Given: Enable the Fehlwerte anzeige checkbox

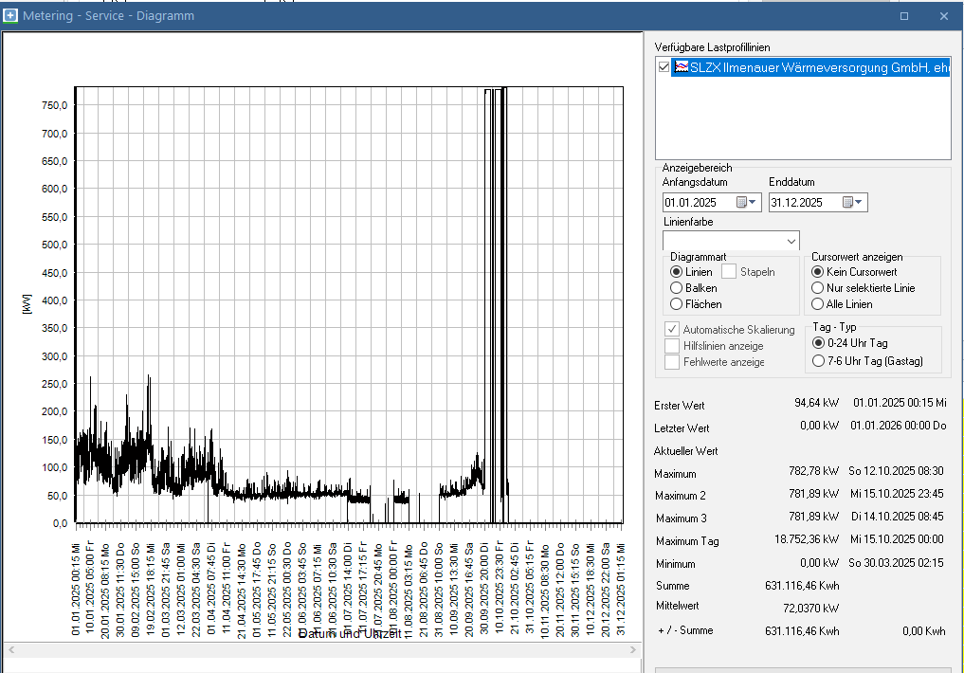Looking at the screenshot, I should [x=672, y=362].
